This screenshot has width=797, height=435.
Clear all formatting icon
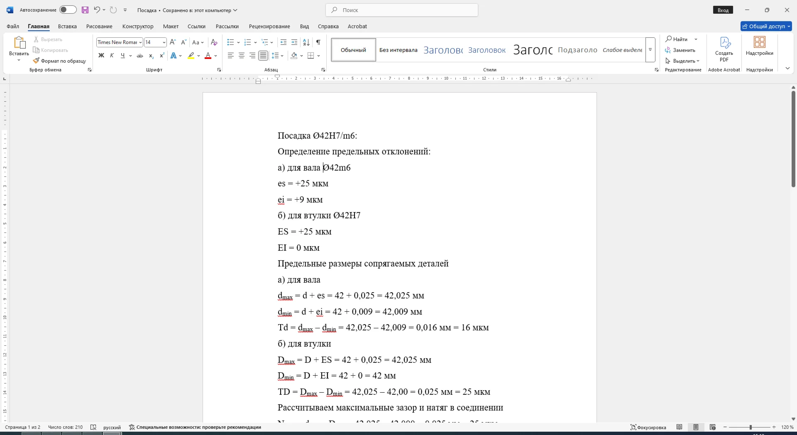click(214, 42)
